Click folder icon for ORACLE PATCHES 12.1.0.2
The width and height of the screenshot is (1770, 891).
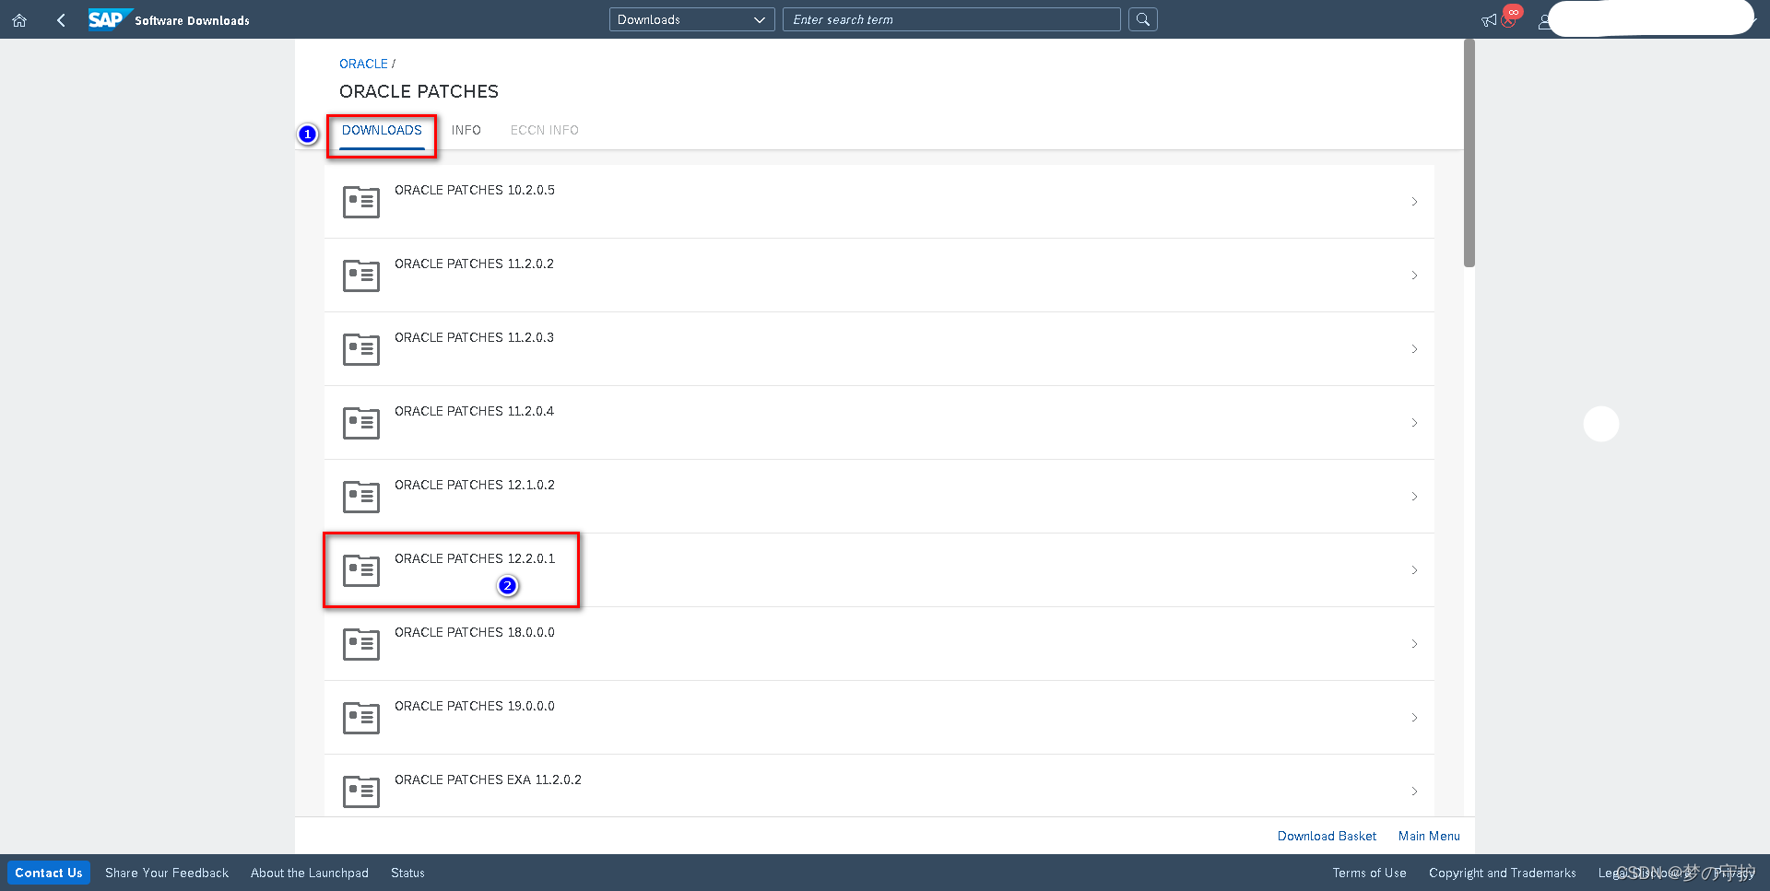coord(361,497)
